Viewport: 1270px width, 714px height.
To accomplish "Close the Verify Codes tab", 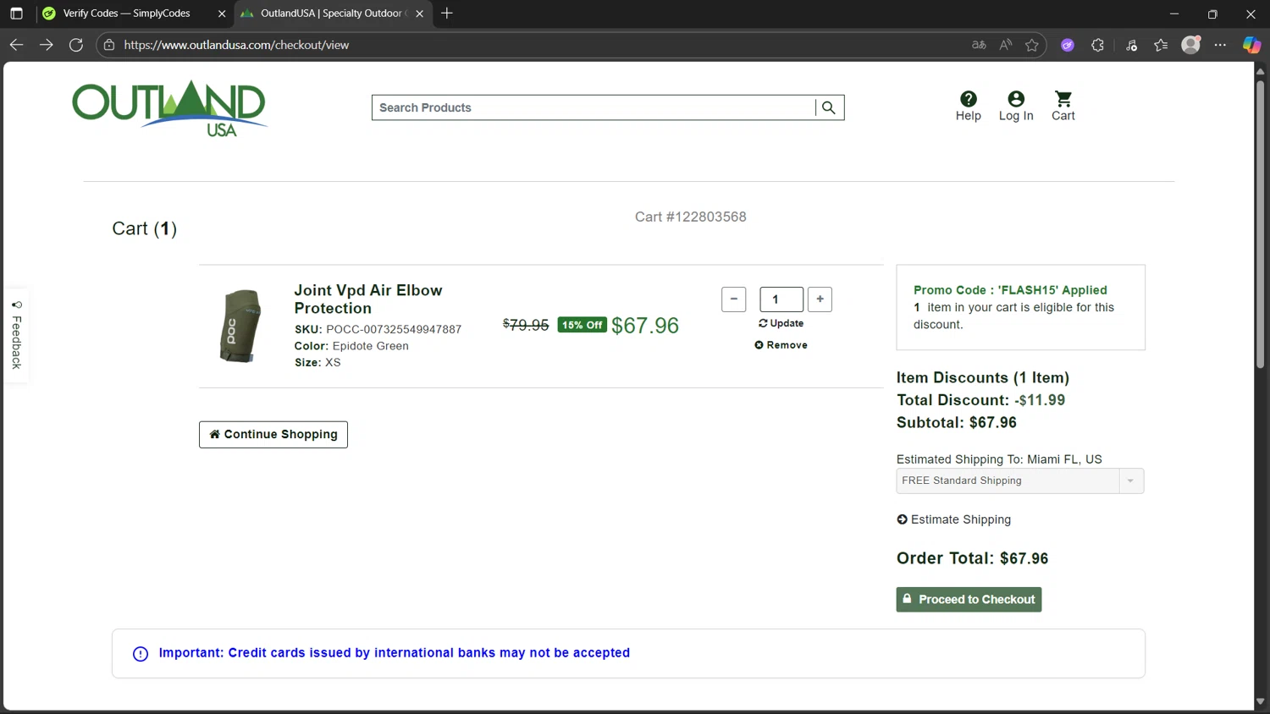I will tap(222, 14).
